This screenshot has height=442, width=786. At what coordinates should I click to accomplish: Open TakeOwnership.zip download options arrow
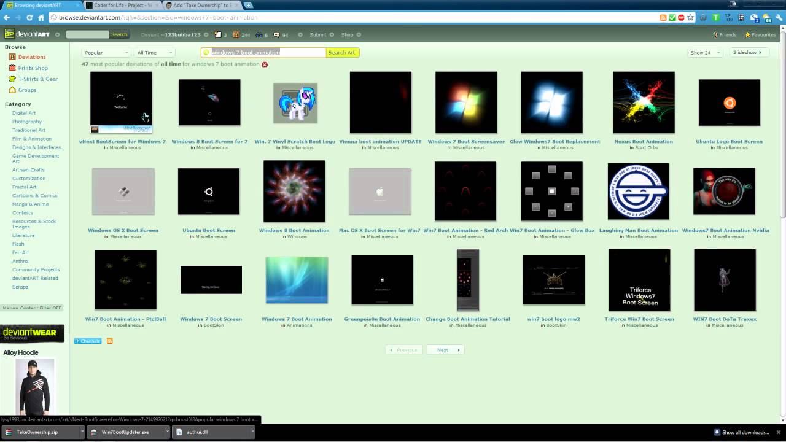point(82,432)
